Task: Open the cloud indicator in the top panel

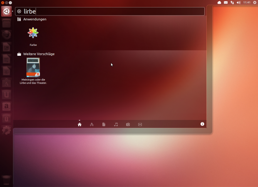Action: pyautogui.click(x=219, y=2)
